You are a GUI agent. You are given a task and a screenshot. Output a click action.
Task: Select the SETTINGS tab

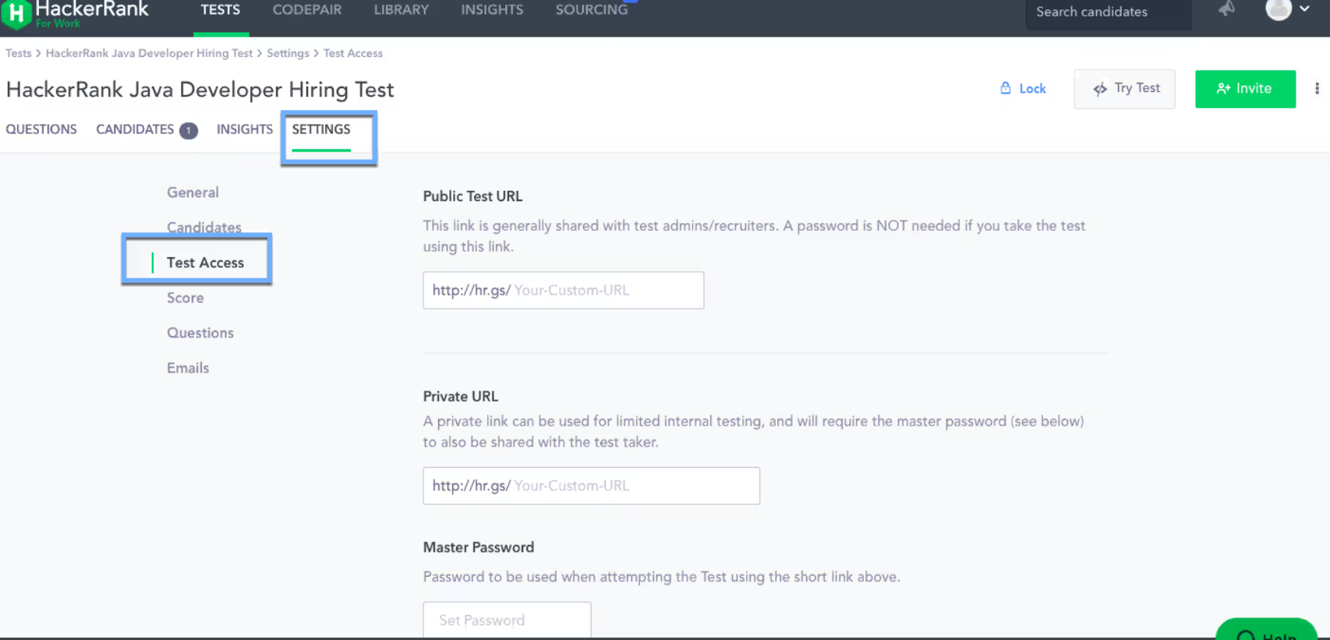point(321,129)
